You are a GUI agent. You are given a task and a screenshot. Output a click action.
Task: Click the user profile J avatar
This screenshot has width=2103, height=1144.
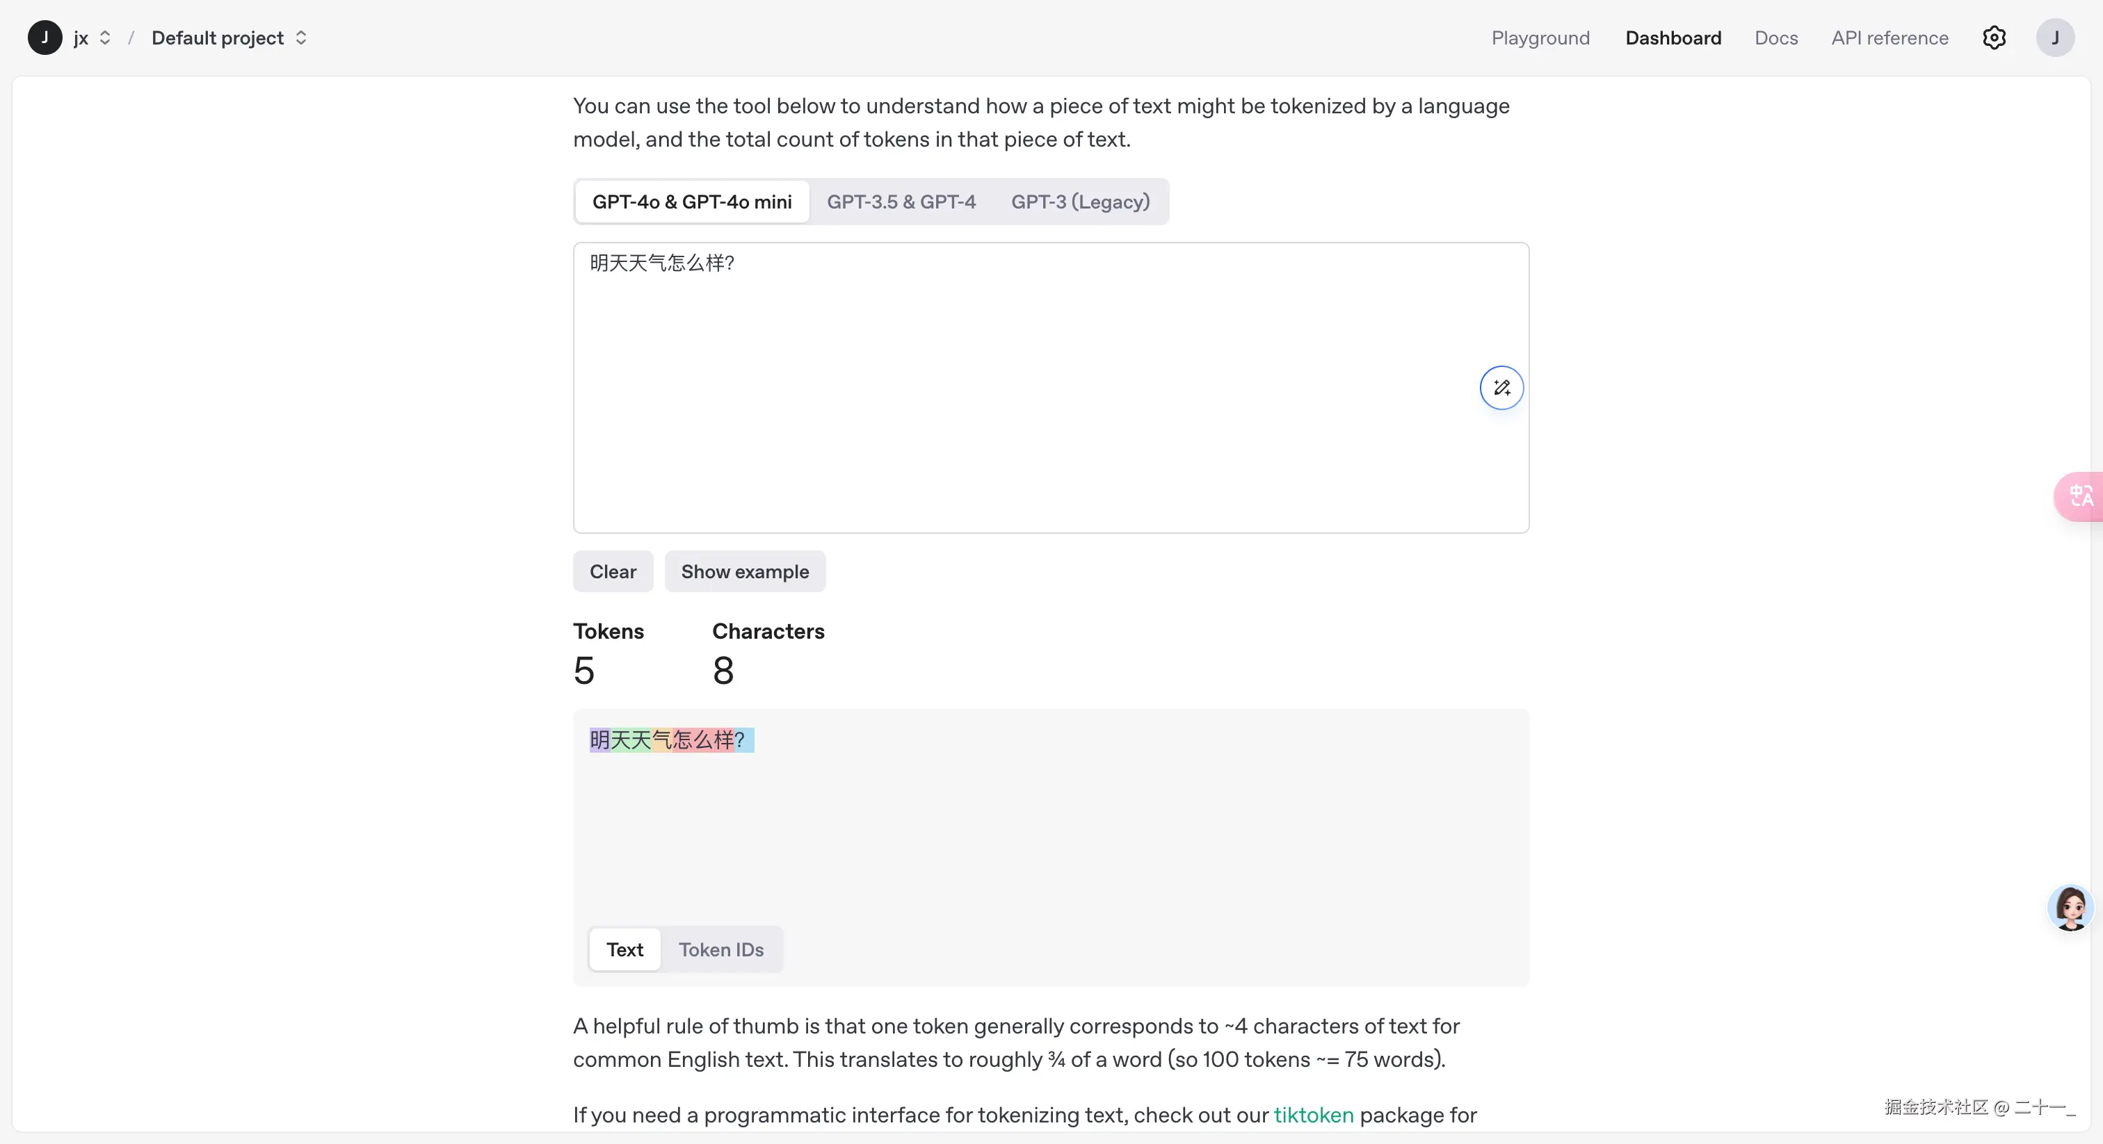[x=2054, y=38]
